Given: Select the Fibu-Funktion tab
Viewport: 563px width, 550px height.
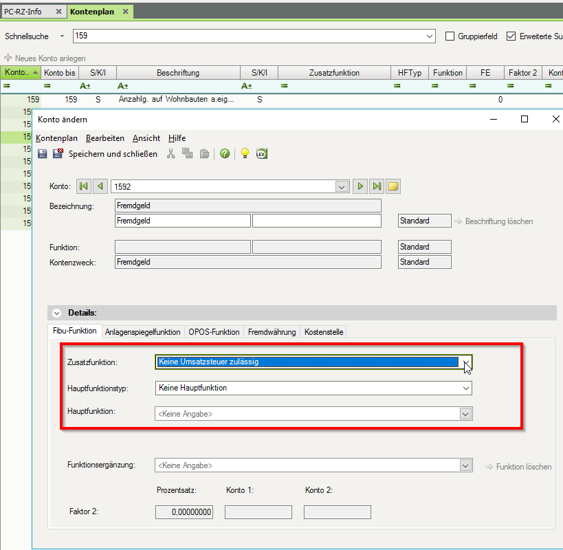Looking at the screenshot, I should tap(75, 331).
